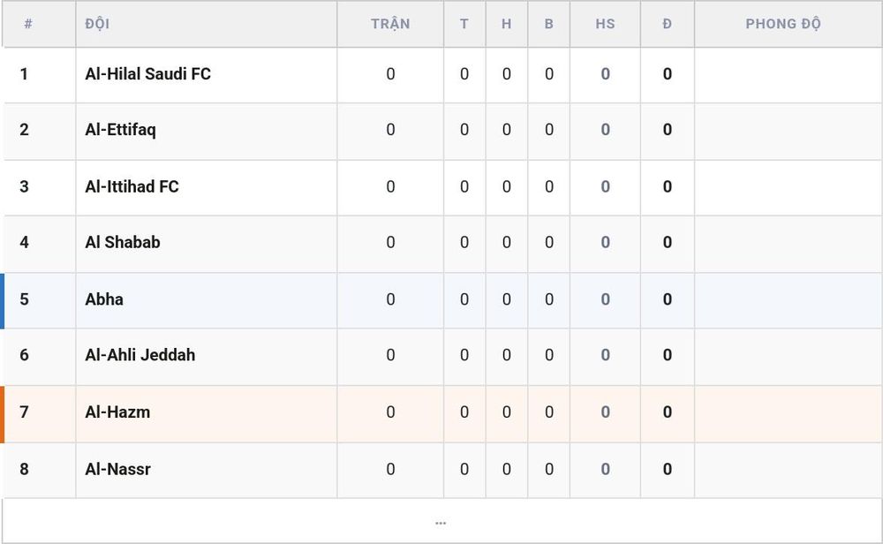This screenshot has height=544, width=883.
Task: Select rank number 5 in Abha row
Action: coord(24,299)
